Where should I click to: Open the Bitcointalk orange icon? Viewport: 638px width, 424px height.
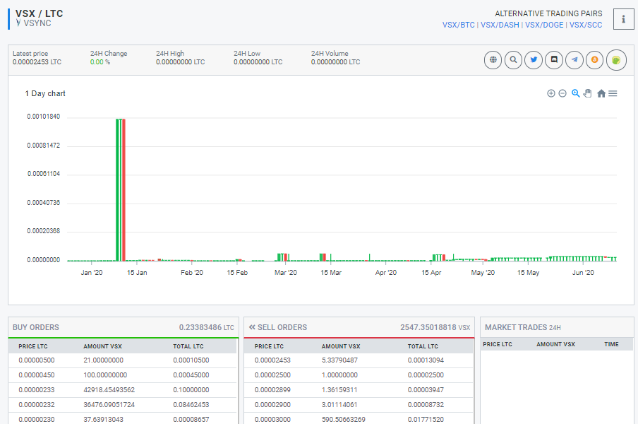594,60
